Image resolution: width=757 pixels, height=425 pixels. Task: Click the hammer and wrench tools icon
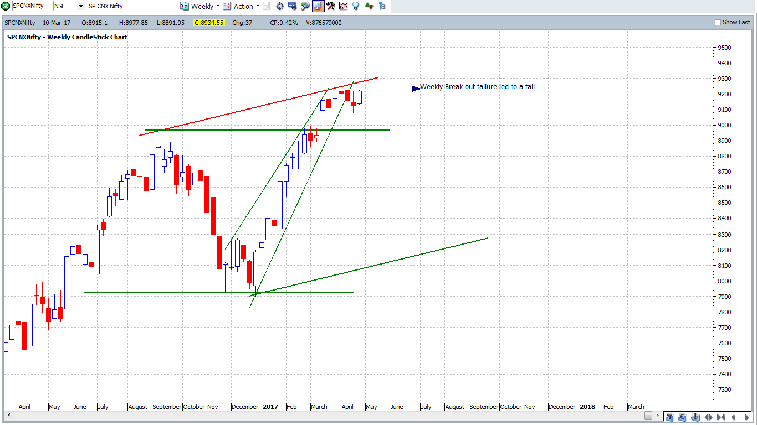(x=331, y=6)
